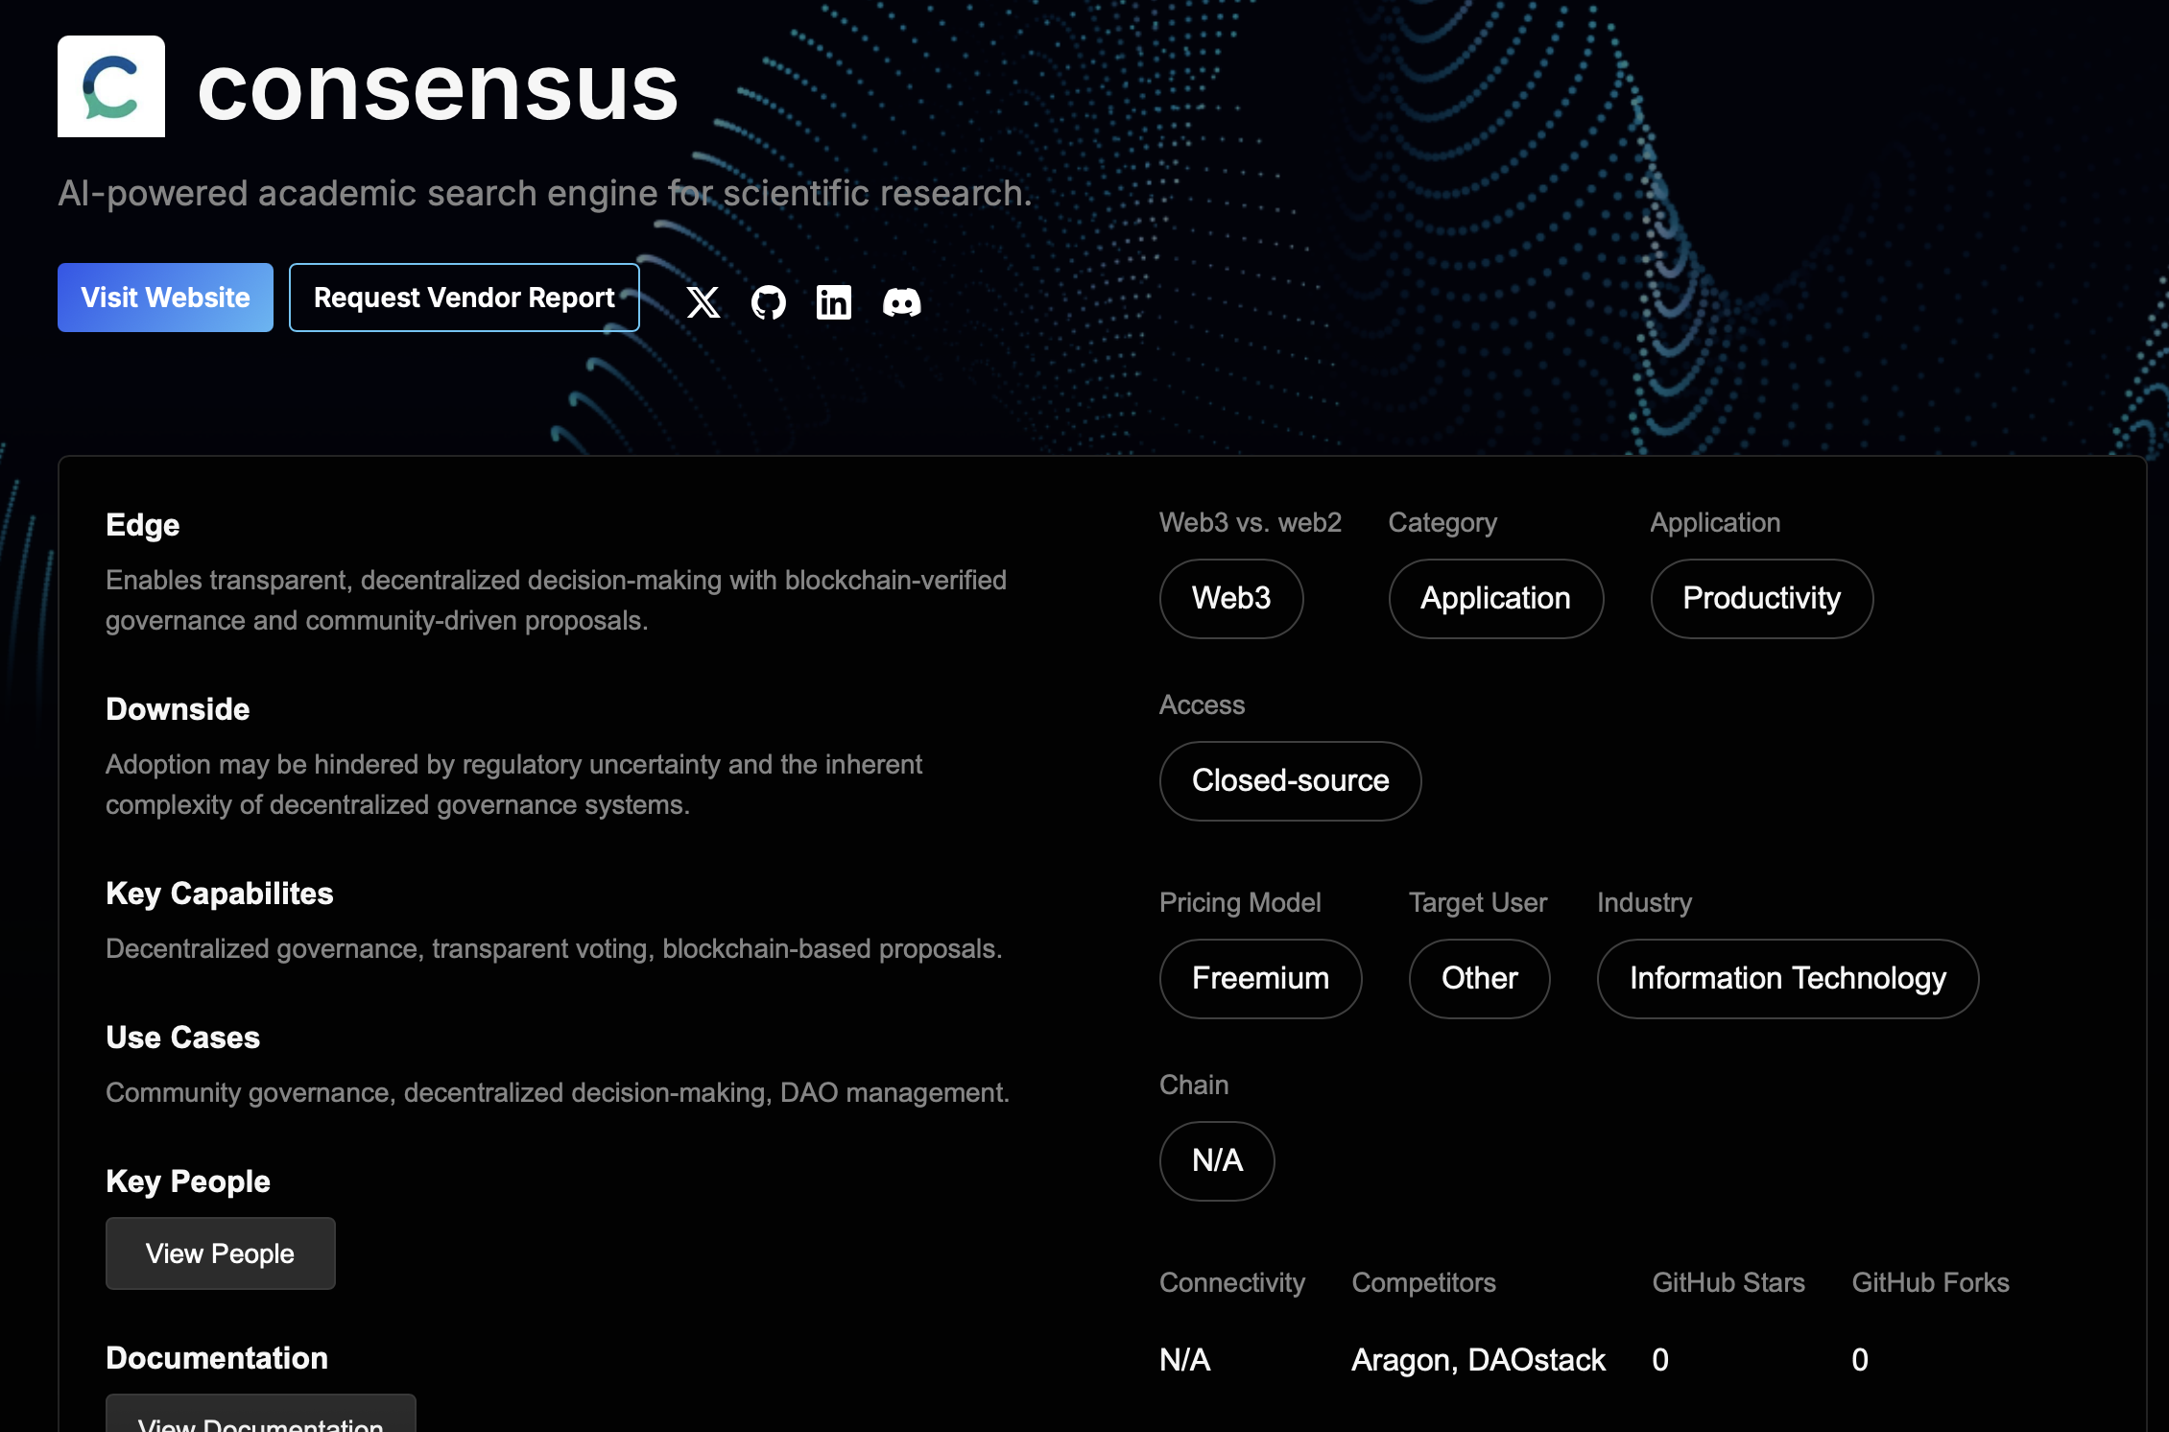
Task: Click the Other target user tag
Action: point(1479,978)
